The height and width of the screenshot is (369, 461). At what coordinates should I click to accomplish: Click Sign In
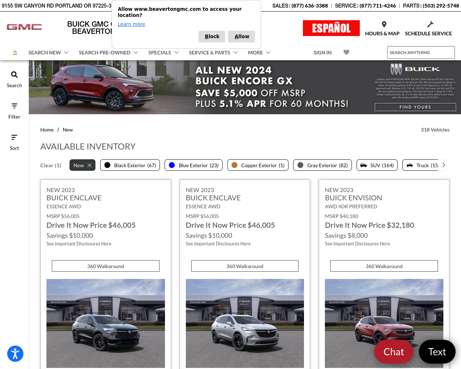[322, 53]
